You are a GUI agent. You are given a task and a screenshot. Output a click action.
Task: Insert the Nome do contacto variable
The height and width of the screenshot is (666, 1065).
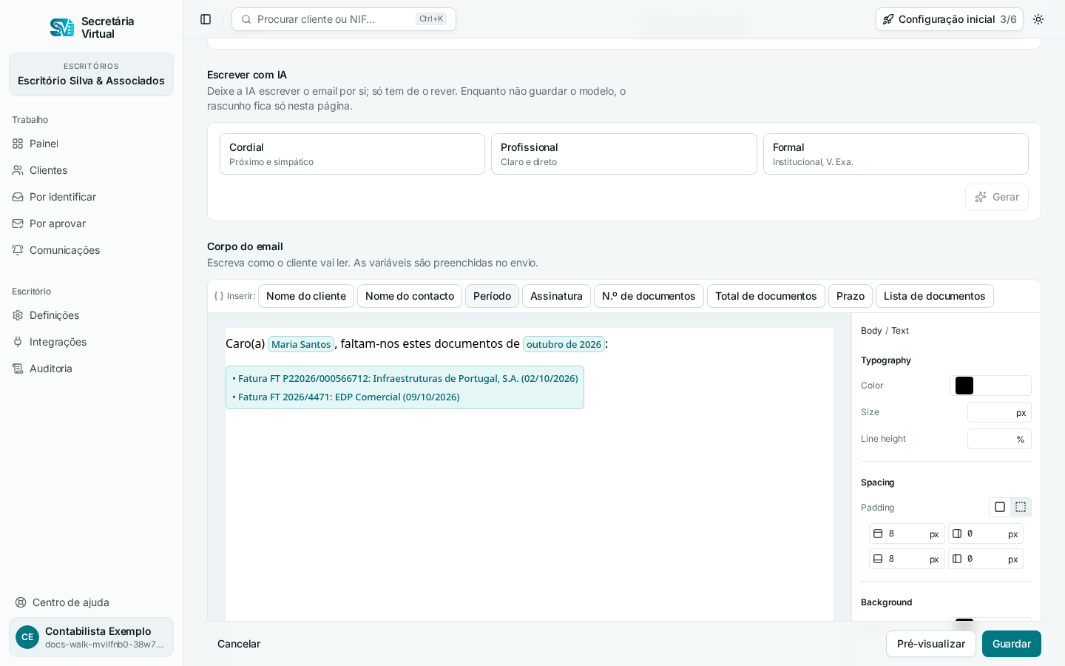pyautogui.click(x=410, y=296)
